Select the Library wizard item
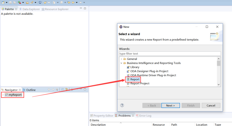The image size is (232, 126). [x=133, y=67]
